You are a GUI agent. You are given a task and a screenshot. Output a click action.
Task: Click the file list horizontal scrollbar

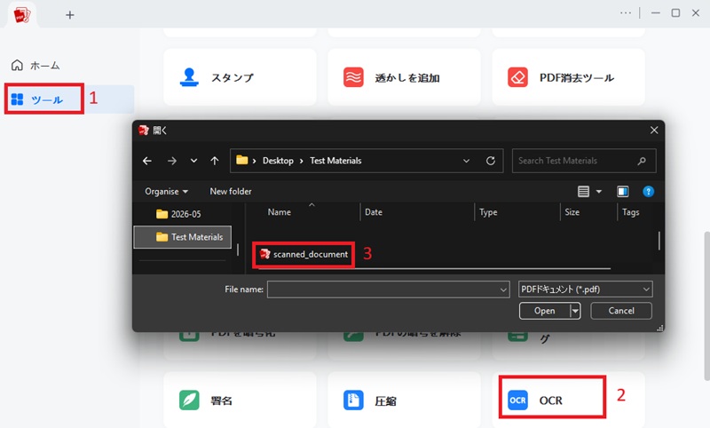[434, 268]
